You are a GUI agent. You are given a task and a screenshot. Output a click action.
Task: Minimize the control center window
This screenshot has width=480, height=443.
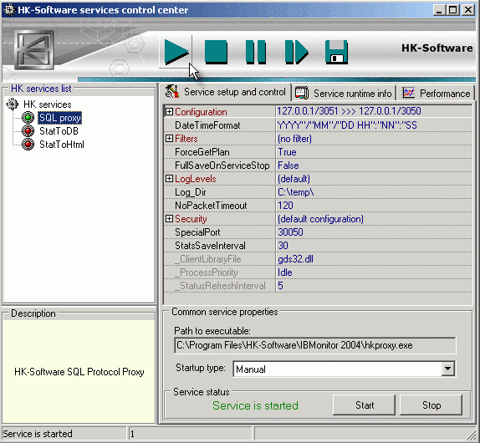click(x=439, y=10)
